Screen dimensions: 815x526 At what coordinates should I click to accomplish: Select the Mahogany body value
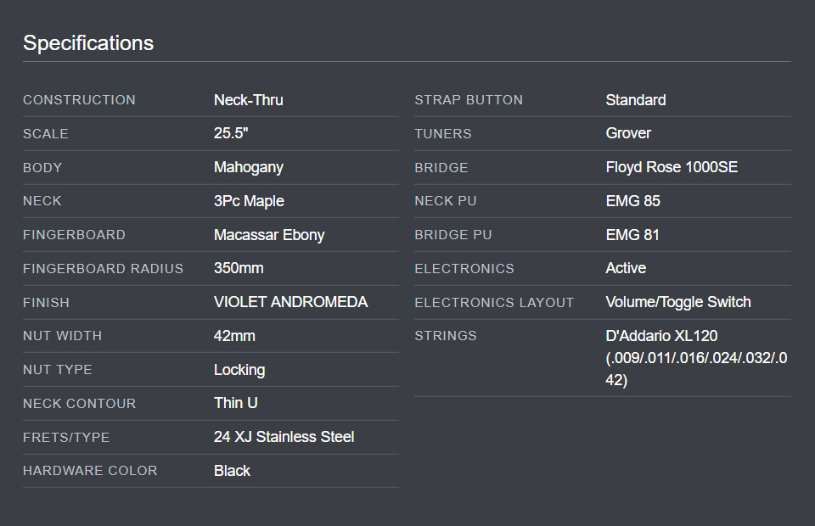[x=249, y=167]
